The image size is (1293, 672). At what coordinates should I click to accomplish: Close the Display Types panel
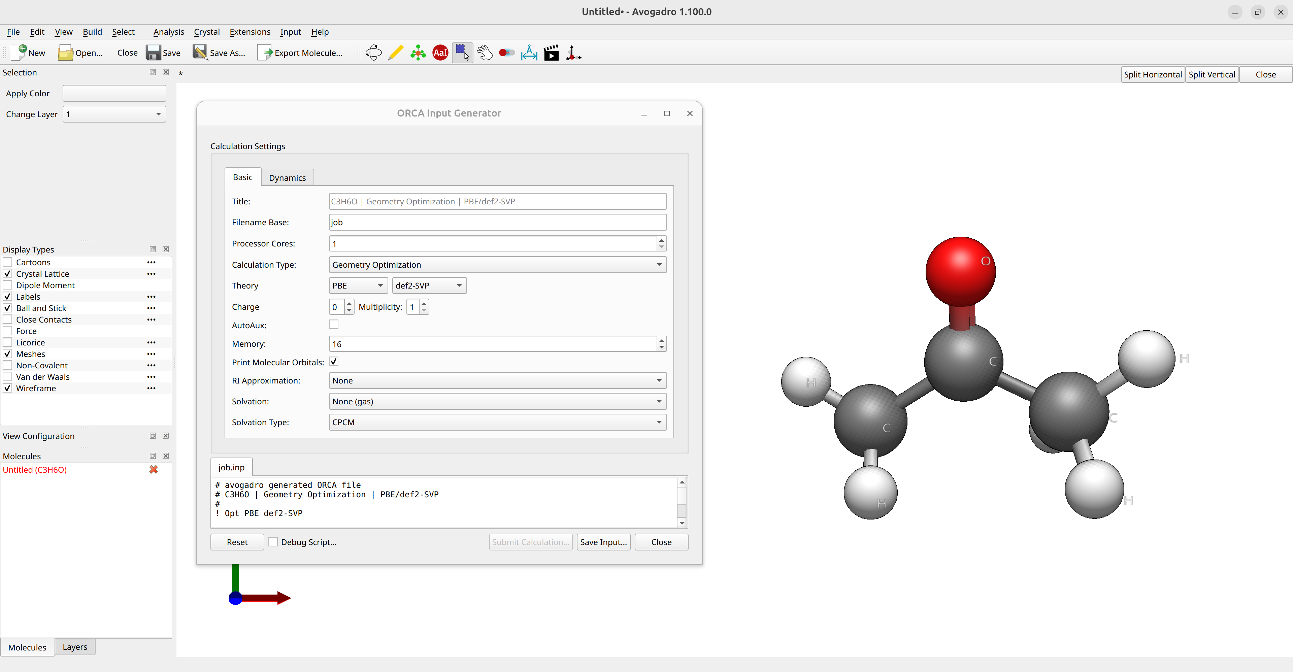pyautogui.click(x=166, y=249)
